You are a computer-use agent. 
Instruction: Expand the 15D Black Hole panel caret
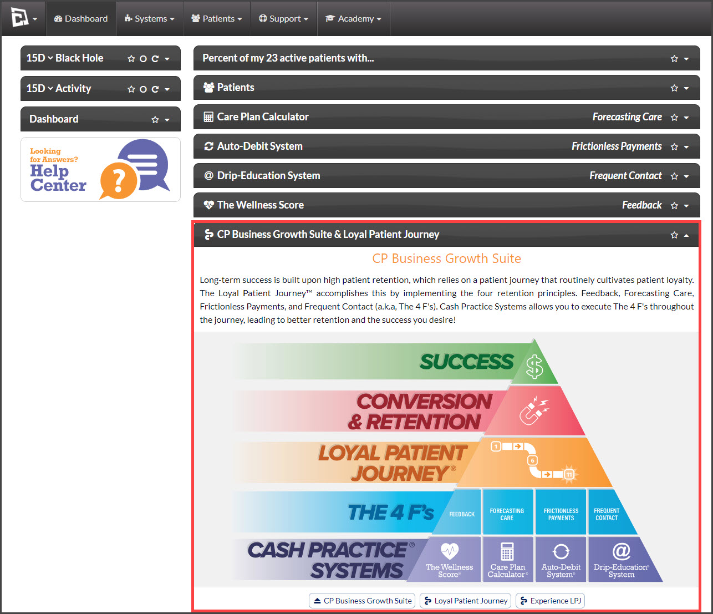click(x=167, y=59)
